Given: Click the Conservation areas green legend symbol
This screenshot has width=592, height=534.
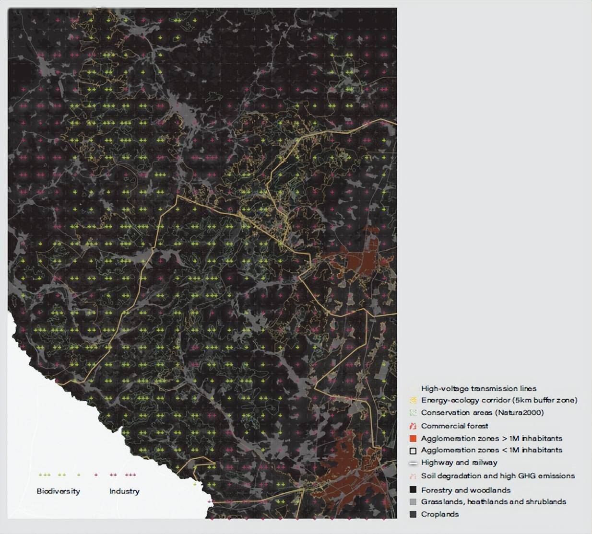Looking at the screenshot, I should (x=413, y=413).
